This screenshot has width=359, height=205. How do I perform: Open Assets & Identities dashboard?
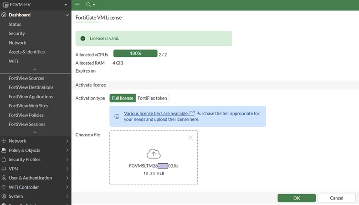[x=26, y=52]
